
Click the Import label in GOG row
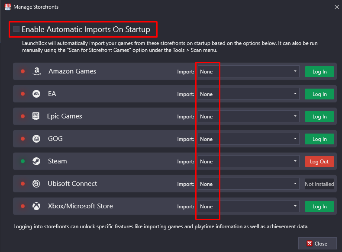185,139
